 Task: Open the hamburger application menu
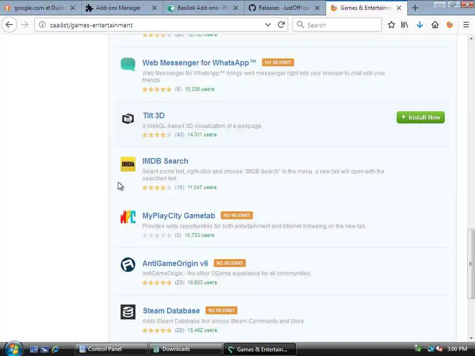click(466, 25)
